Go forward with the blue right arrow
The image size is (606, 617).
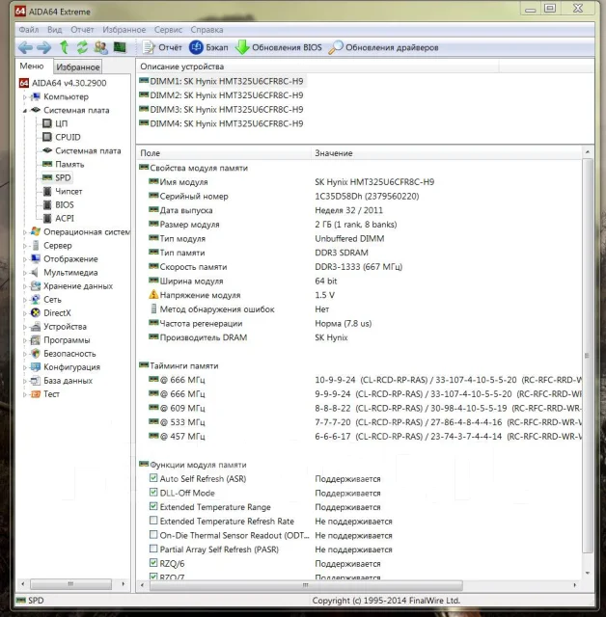click(x=43, y=47)
